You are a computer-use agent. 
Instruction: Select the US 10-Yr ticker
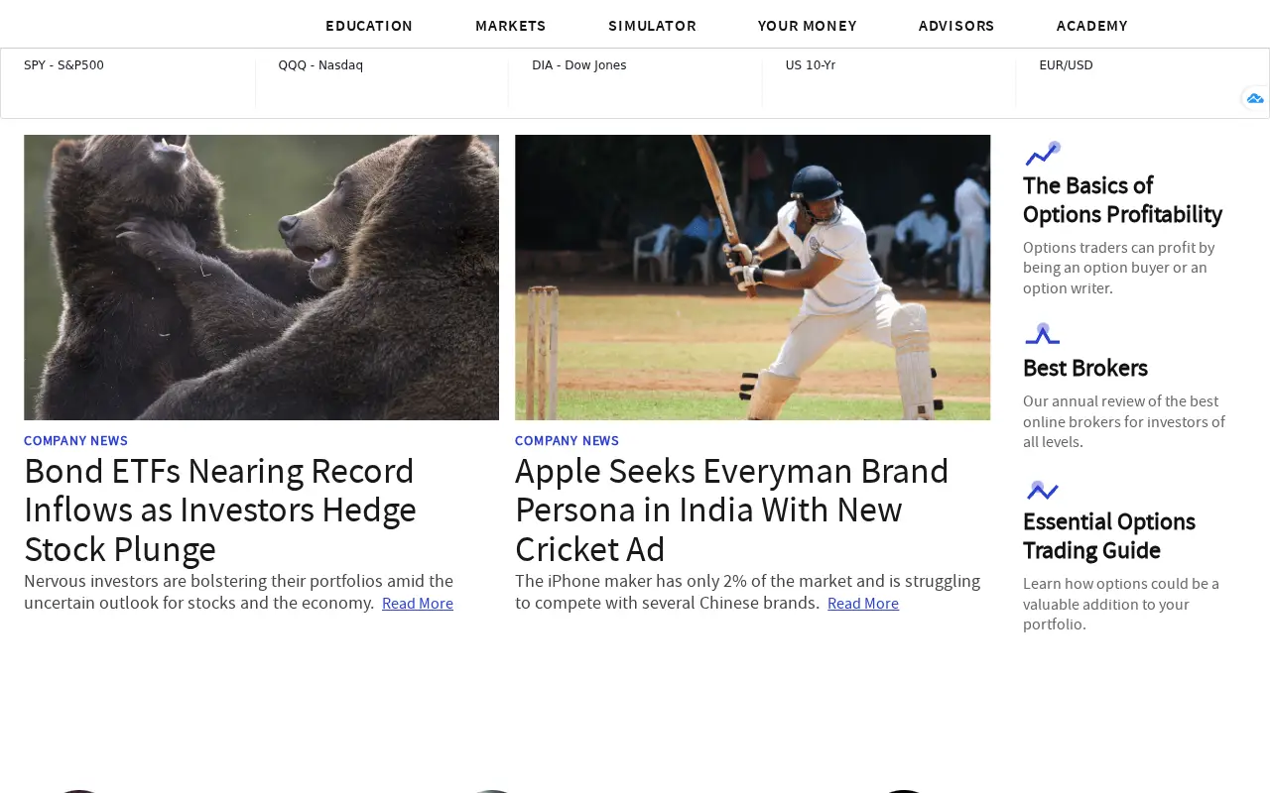pos(811,65)
